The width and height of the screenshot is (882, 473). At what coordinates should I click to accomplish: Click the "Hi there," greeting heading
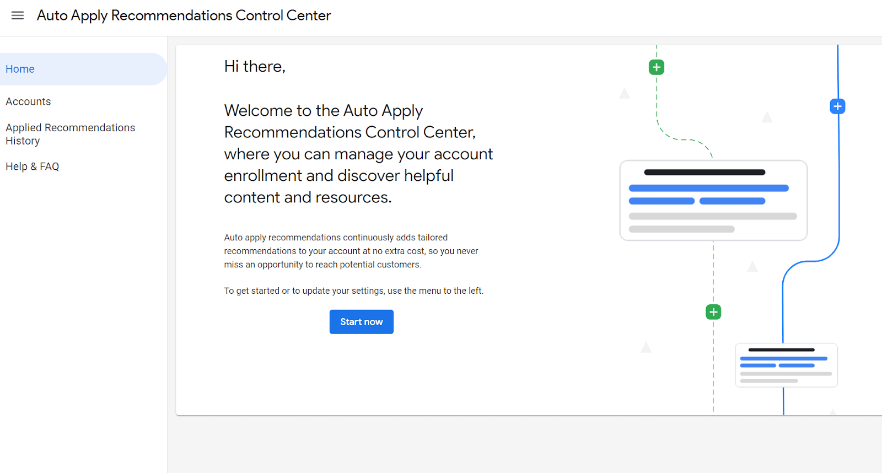click(255, 66)
